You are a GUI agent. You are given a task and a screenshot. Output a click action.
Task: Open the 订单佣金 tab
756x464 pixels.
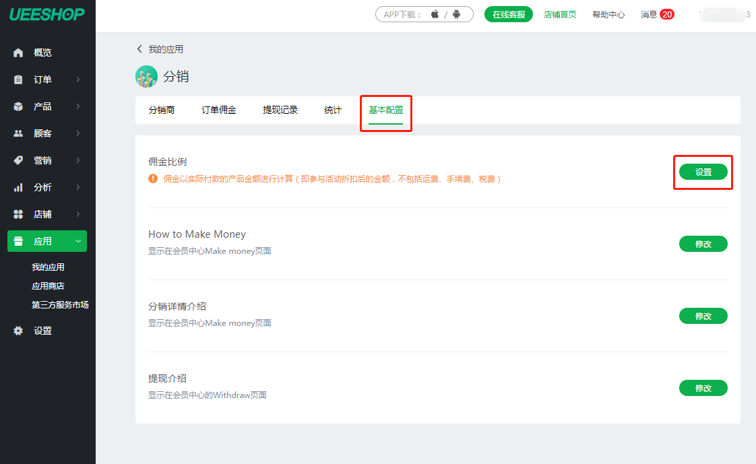click(219, 110)
